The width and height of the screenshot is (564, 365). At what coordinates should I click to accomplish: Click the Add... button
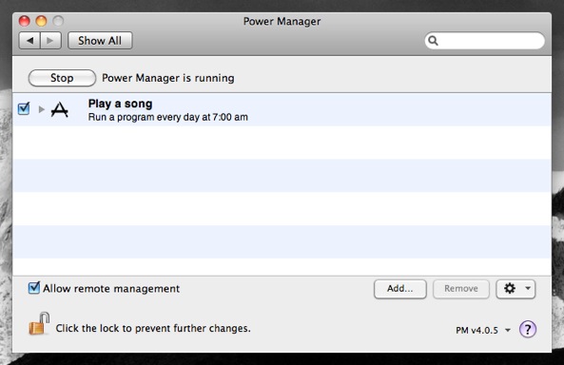[x=400, y=289]
